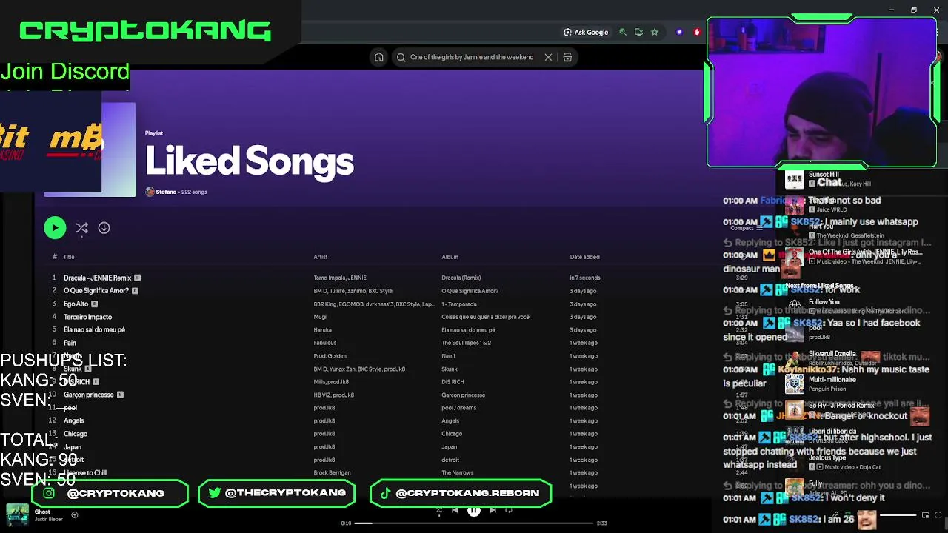Sort the list by Date added header
The width and height of the screenshot is (948, 533).
(584, 257)
